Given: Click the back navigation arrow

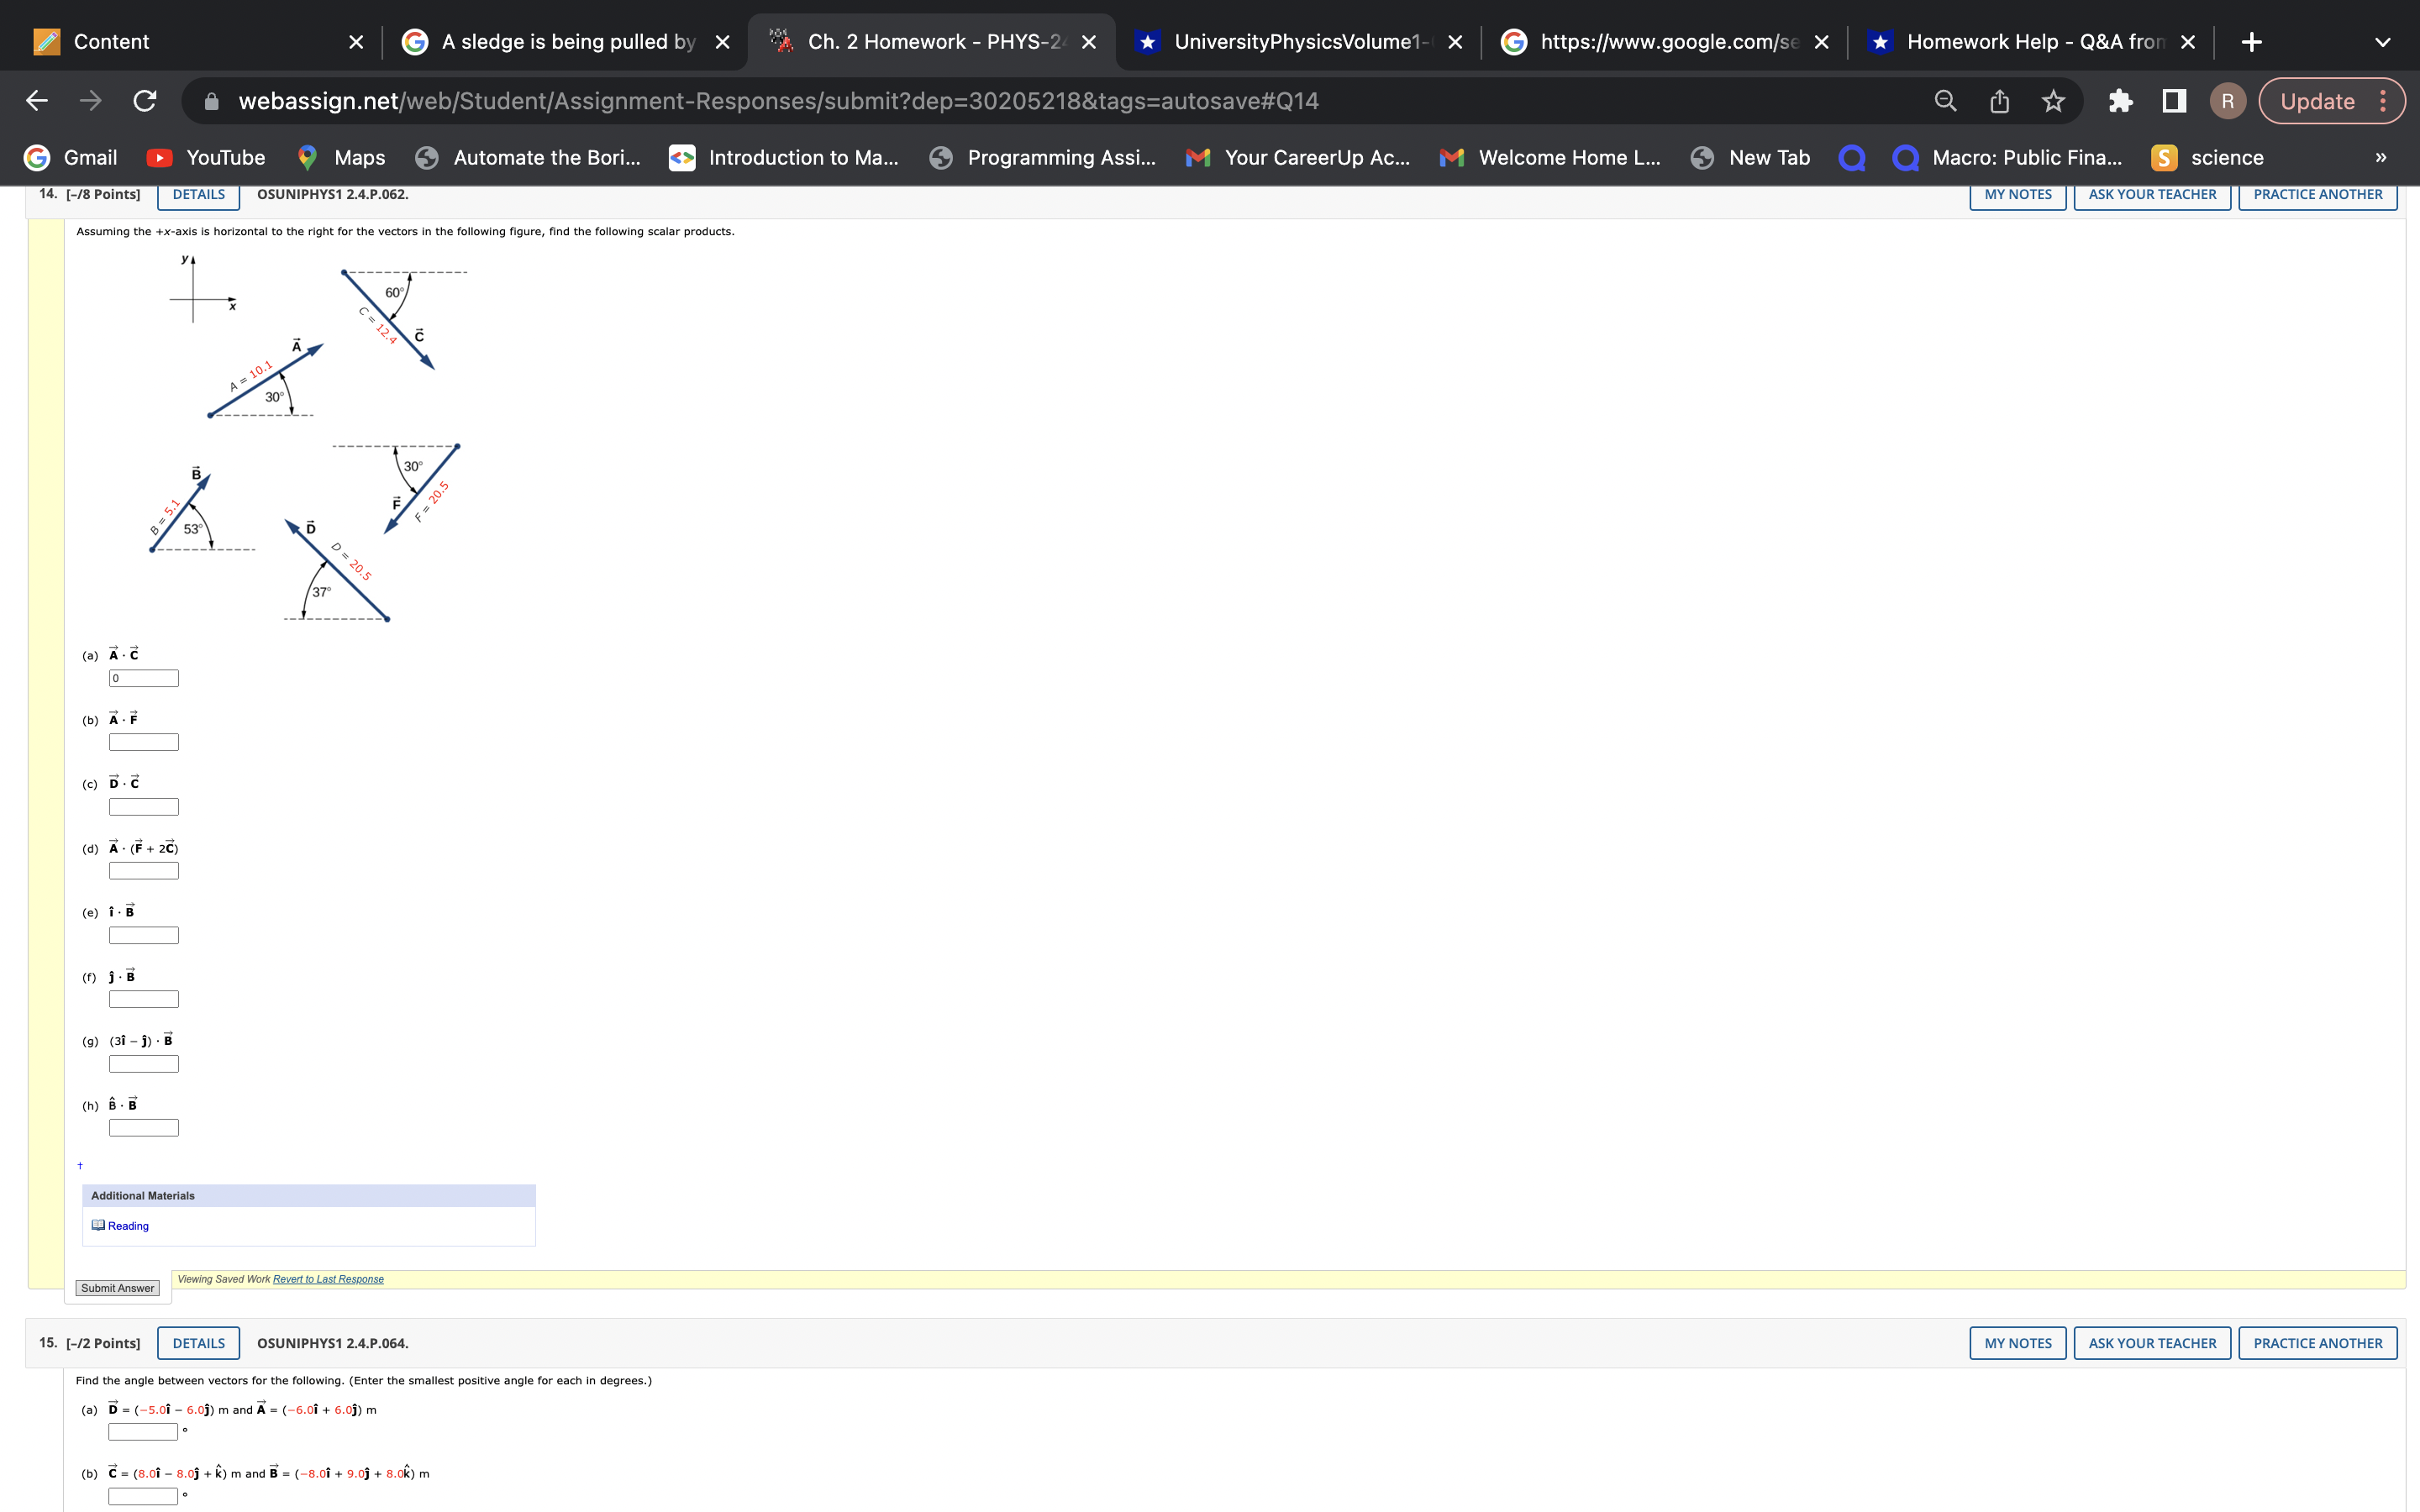Looking at the screenshot, I should coord(37,101).
